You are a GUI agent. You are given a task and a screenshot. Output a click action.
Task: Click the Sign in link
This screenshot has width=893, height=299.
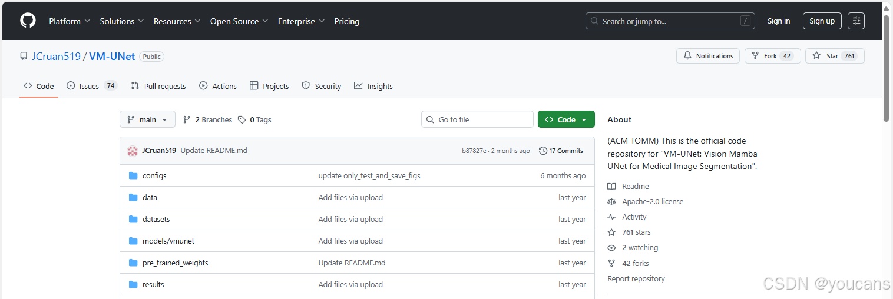pos(779,21)
